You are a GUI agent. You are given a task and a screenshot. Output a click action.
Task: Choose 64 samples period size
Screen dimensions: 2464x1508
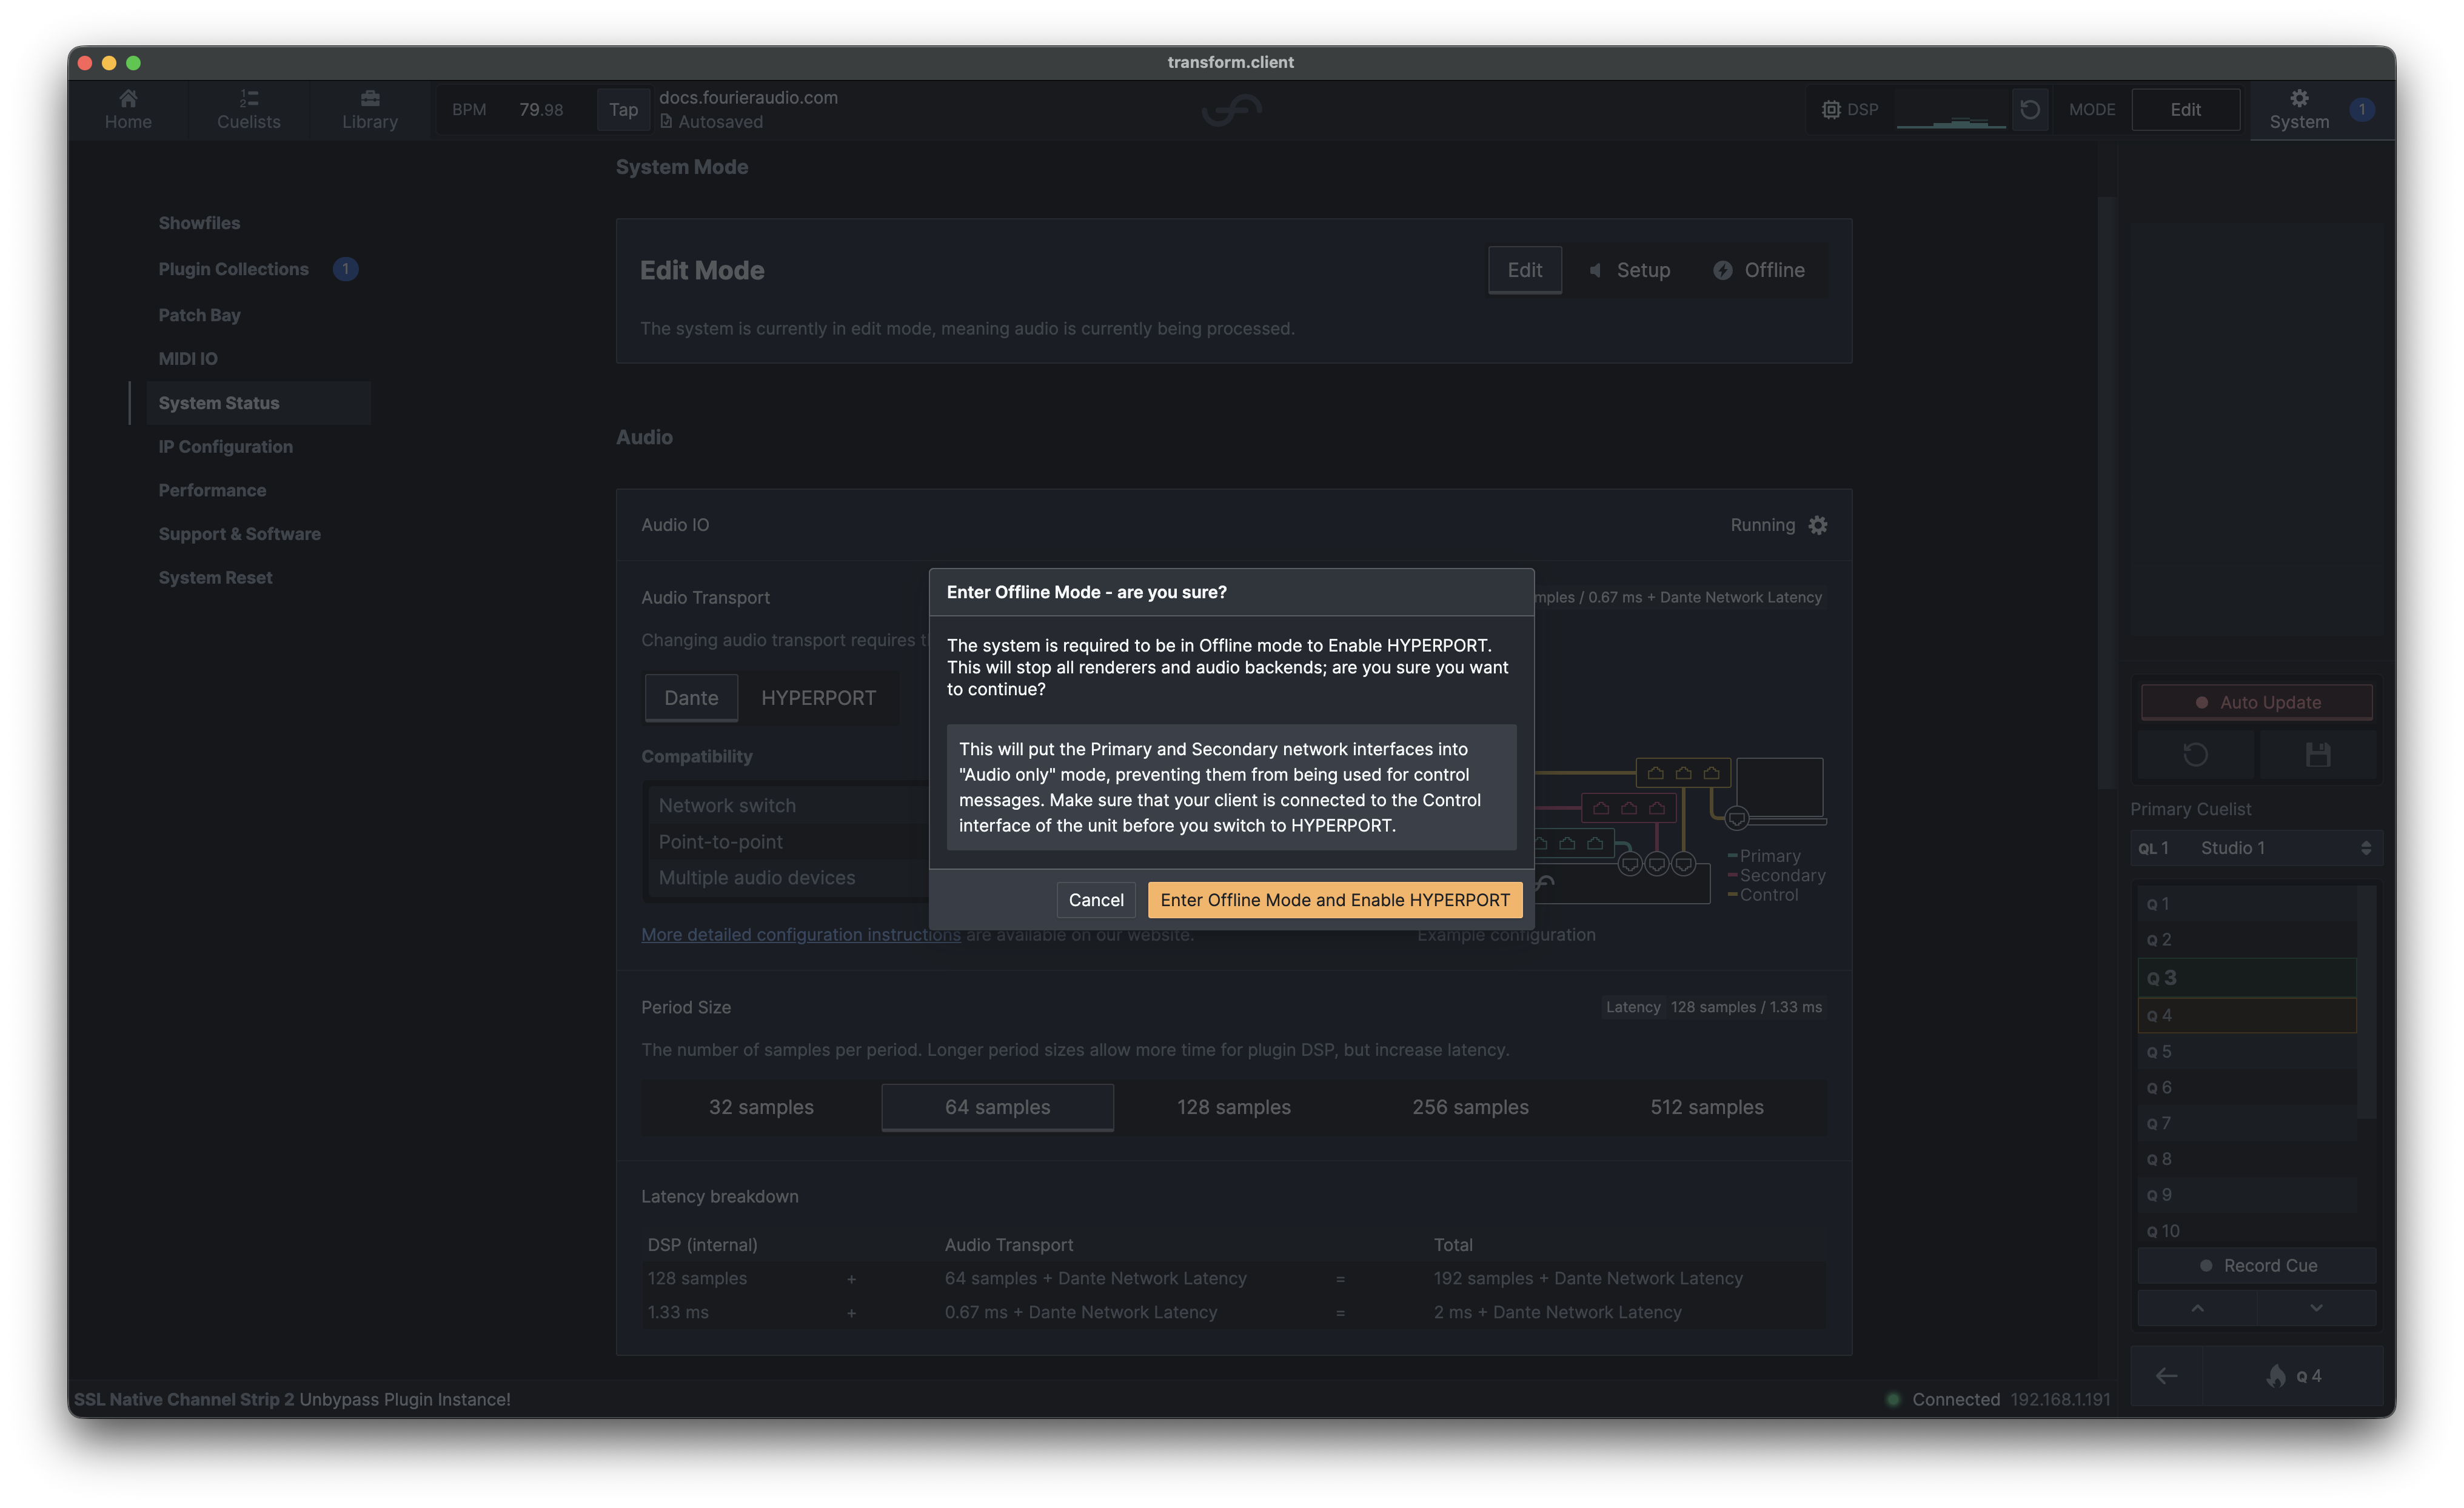click(x=997, y=1107)
